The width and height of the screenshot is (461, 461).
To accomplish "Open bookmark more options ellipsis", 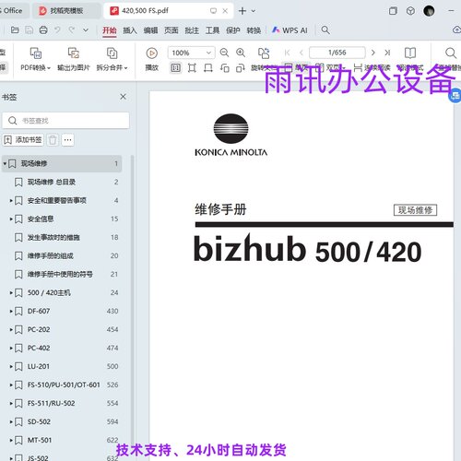I will click(67, 140).
